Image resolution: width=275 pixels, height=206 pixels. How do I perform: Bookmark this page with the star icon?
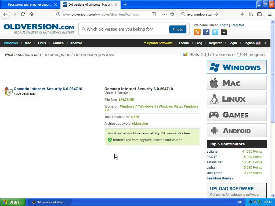172,14
